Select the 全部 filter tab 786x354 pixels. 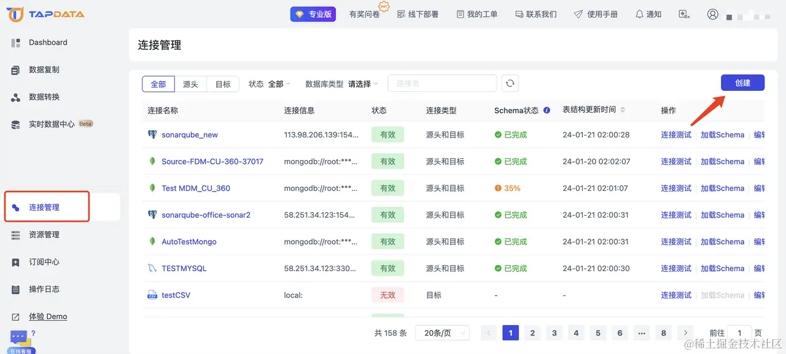[x=158, y=84]
